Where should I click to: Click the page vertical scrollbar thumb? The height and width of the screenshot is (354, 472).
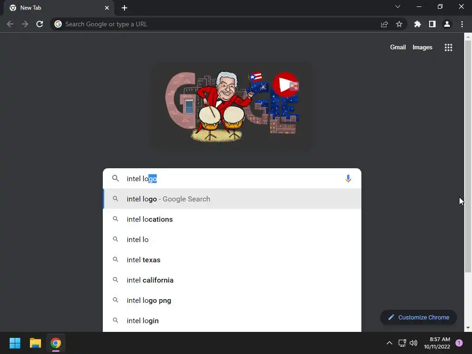coord(468,157)
